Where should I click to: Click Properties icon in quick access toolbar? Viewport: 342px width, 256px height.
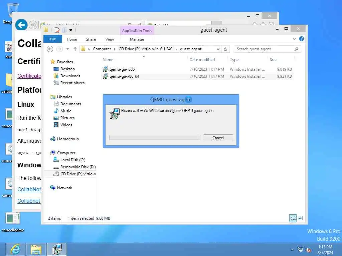57,30
